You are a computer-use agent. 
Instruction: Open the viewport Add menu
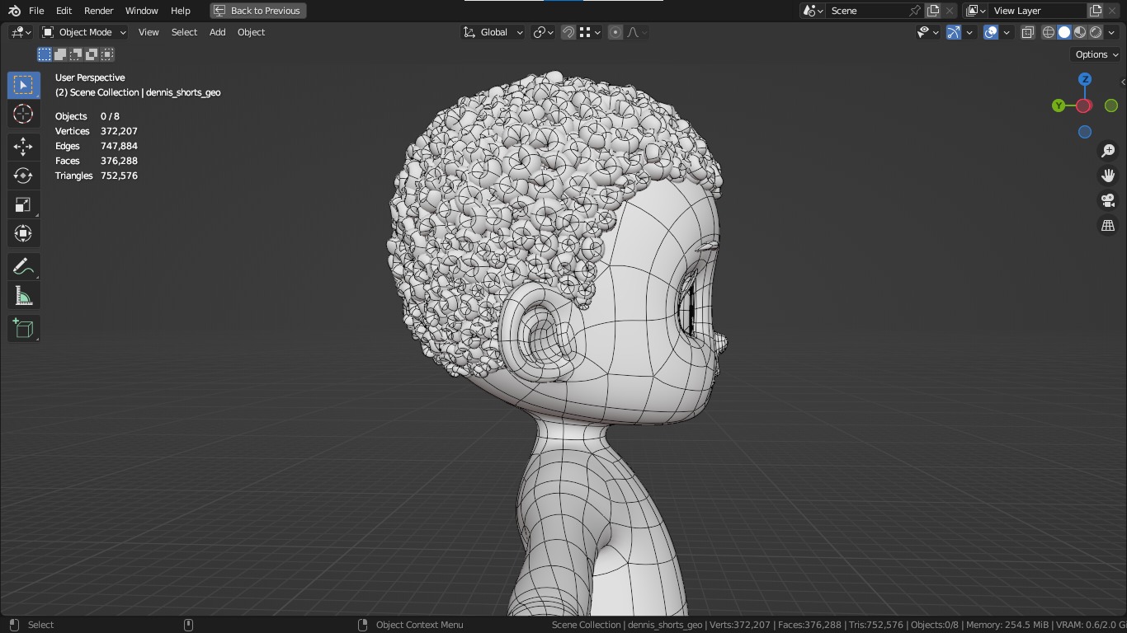217,32
